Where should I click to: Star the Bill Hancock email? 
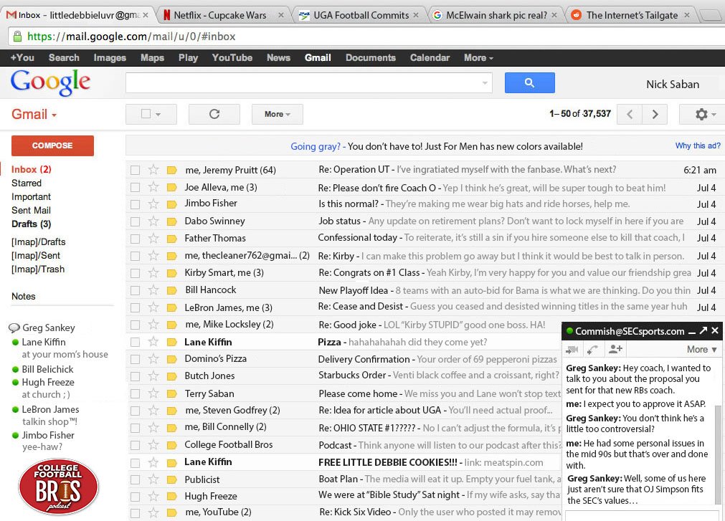pos(153,290)
